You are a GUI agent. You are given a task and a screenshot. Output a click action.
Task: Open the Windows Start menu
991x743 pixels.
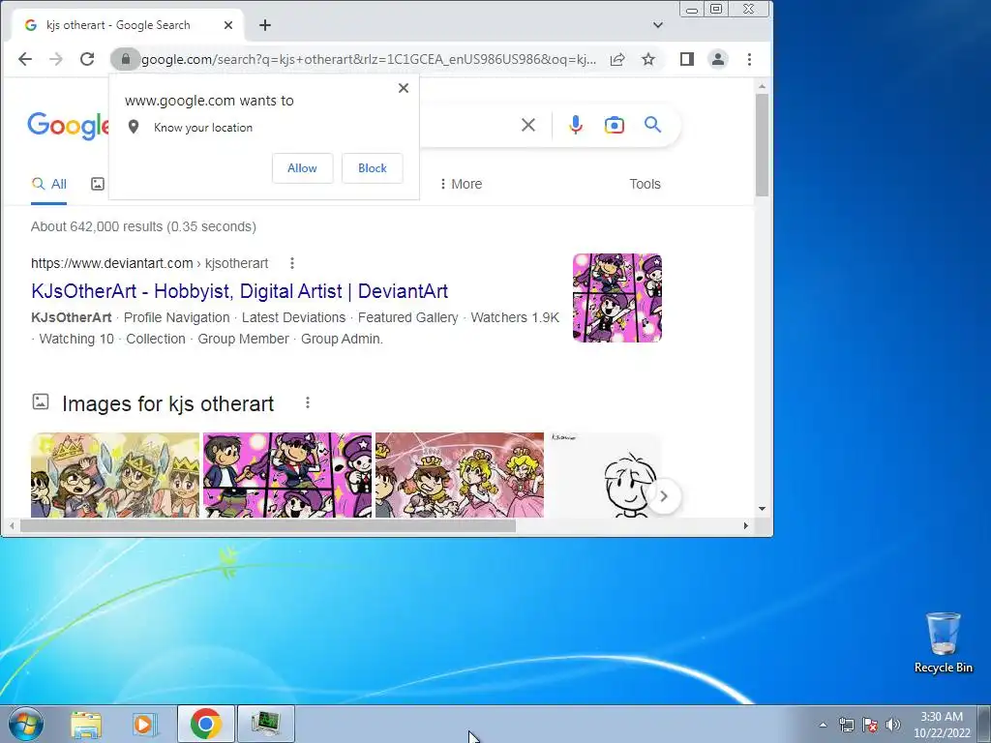(x=26, y=724)
